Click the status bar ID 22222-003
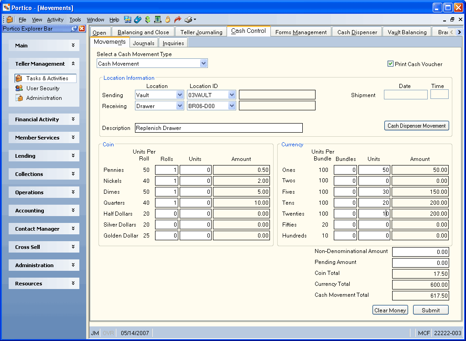 [x=448, y=333]
